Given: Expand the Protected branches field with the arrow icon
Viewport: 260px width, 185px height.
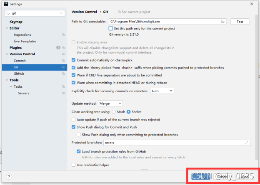Looking at the screenshot, I should coord(246,143).
